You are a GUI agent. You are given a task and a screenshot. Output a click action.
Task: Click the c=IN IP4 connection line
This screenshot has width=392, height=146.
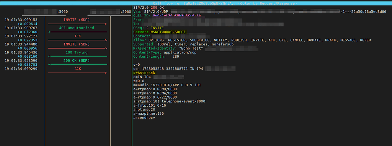(158, 77)
